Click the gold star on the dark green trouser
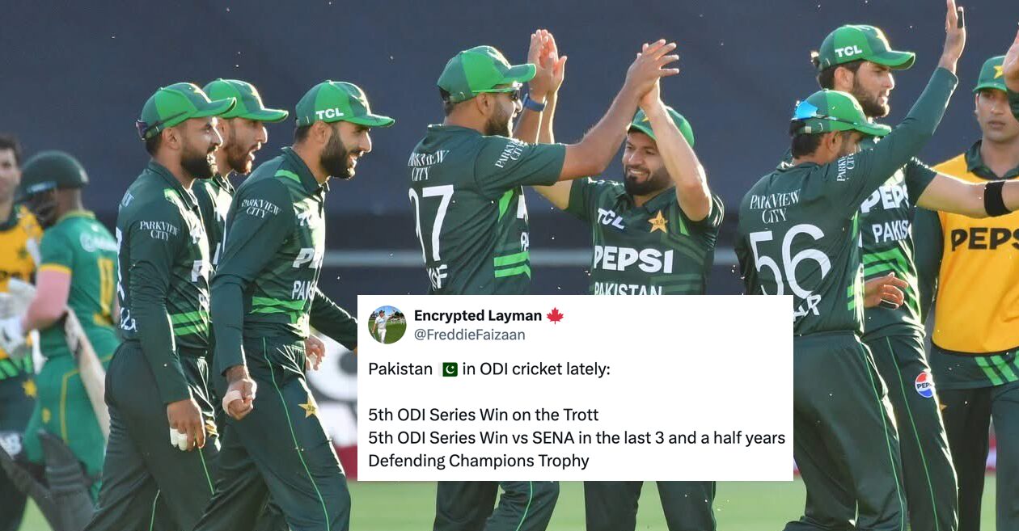Screen dimensions: 1019x531 [x=308, y=406]
